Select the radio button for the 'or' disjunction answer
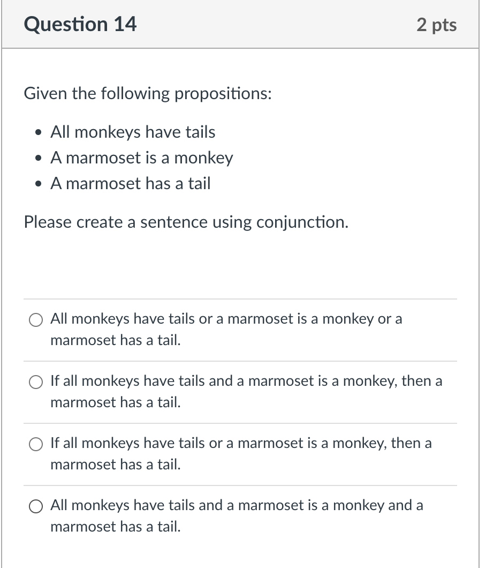The height and width of the screenshot is (568, 486). coord(36,319)
